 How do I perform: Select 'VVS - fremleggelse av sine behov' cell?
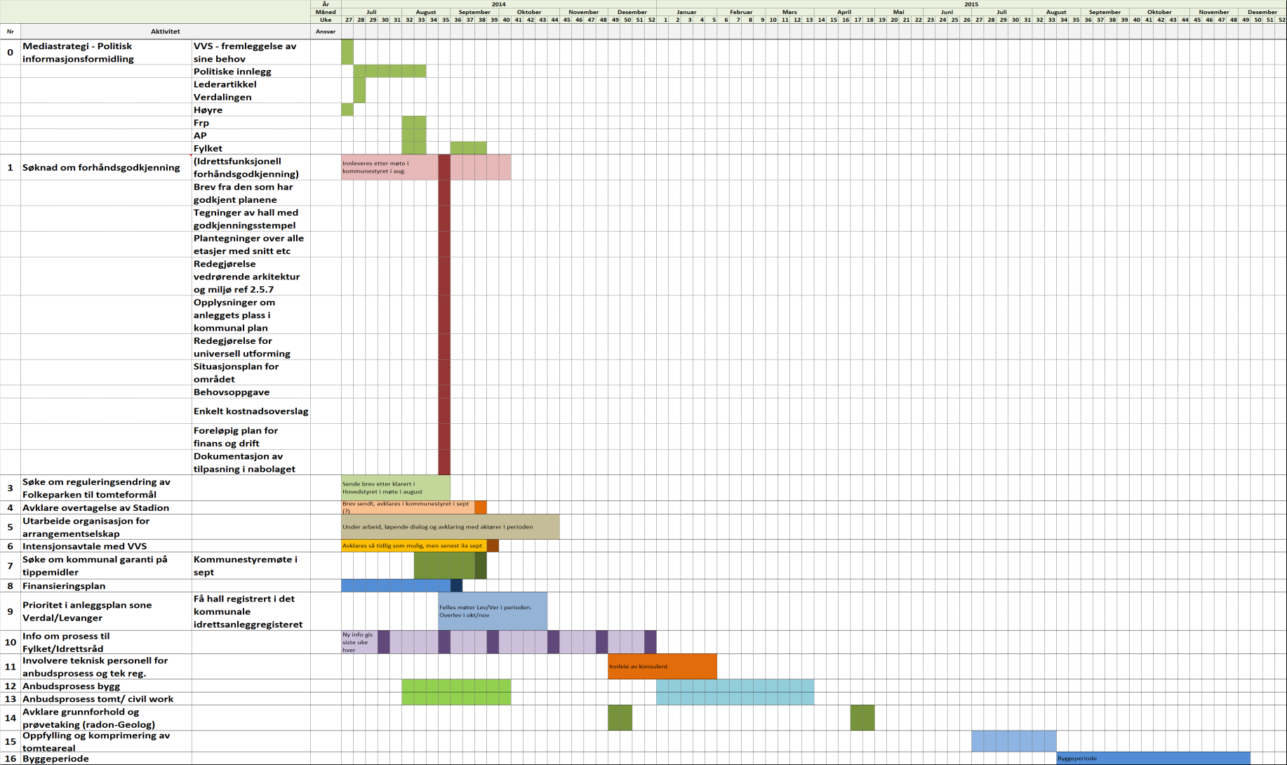(251, 52)
